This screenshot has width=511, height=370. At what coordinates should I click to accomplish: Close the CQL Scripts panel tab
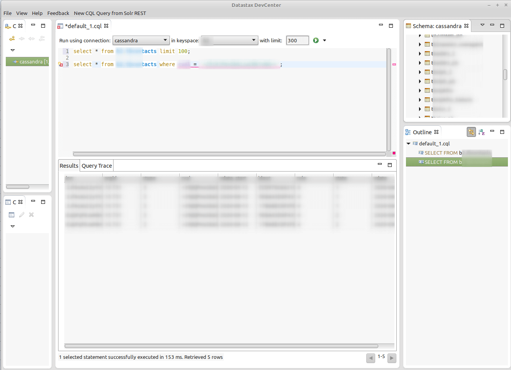tap(21, 202)
